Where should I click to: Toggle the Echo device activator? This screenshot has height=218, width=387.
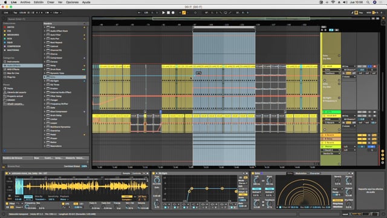(253, 173)
